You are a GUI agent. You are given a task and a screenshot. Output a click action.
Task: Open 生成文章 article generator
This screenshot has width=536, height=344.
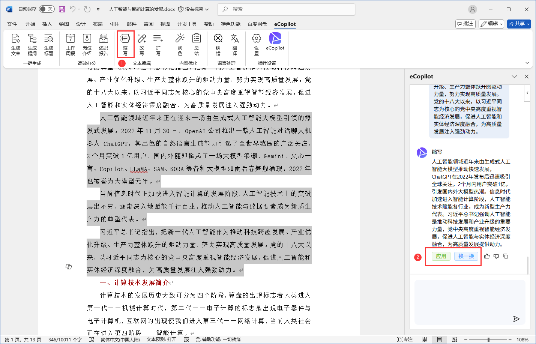click(x=16, y=44)
